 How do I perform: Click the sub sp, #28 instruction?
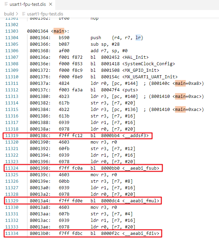(x=105, y=44)
